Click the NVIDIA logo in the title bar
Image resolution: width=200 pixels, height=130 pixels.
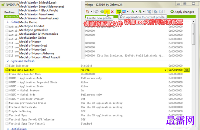tap(3, 5)
